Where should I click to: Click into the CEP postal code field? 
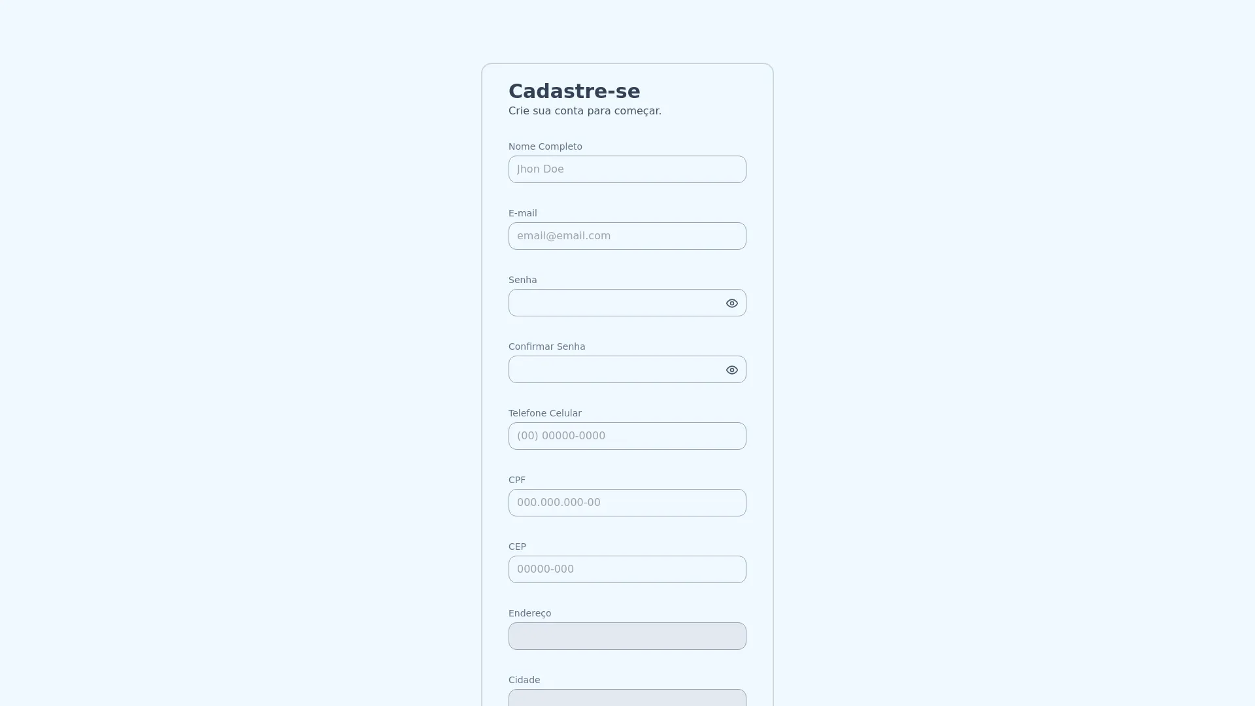coord(627,569)
